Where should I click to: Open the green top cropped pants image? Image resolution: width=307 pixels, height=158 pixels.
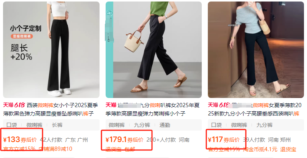[154, 50]
